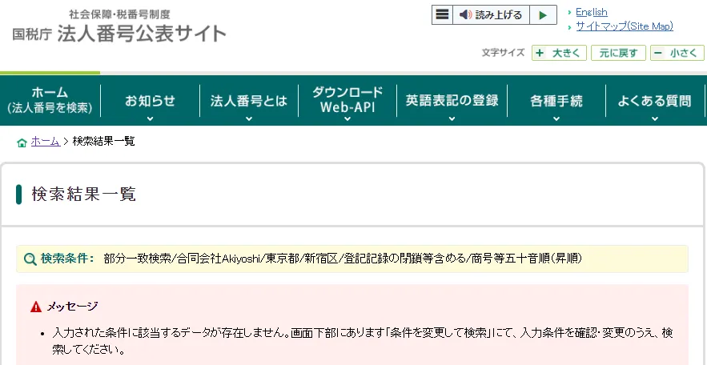Click the home icon in breadcrumb
The width and height of the screenshot is (707, 365).
tap(22, 142)
